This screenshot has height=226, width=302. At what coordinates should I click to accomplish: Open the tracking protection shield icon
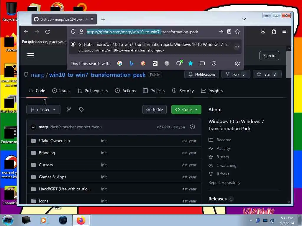(73, 31)
